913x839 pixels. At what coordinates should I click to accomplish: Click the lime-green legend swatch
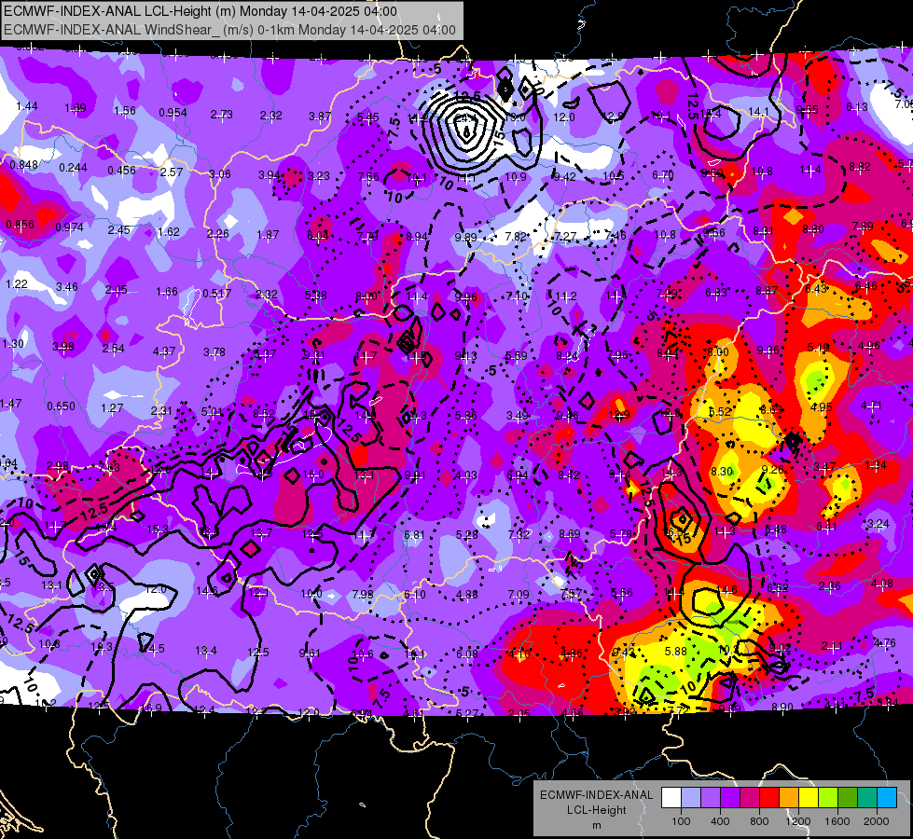tap(827, 798)
